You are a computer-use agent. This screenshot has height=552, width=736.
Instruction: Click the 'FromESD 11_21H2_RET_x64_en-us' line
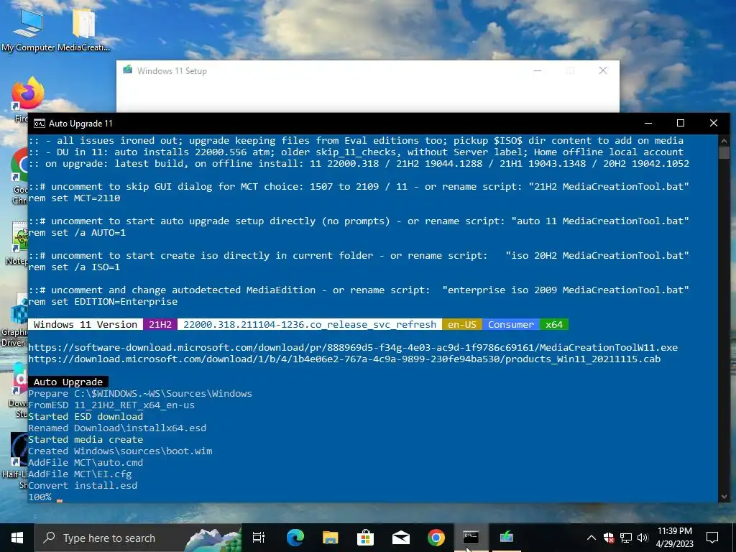111,405
